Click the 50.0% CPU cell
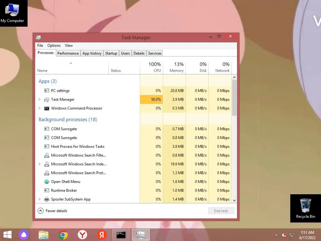Screen dimensions: 321x241 point(151,99)
